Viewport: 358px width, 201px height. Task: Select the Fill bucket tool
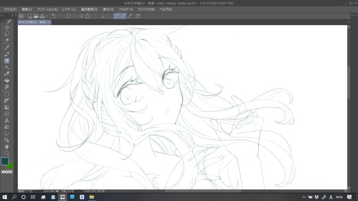pos(7,81)
